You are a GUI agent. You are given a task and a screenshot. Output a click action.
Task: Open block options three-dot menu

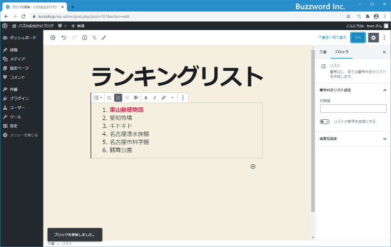[x=183, y=98]
